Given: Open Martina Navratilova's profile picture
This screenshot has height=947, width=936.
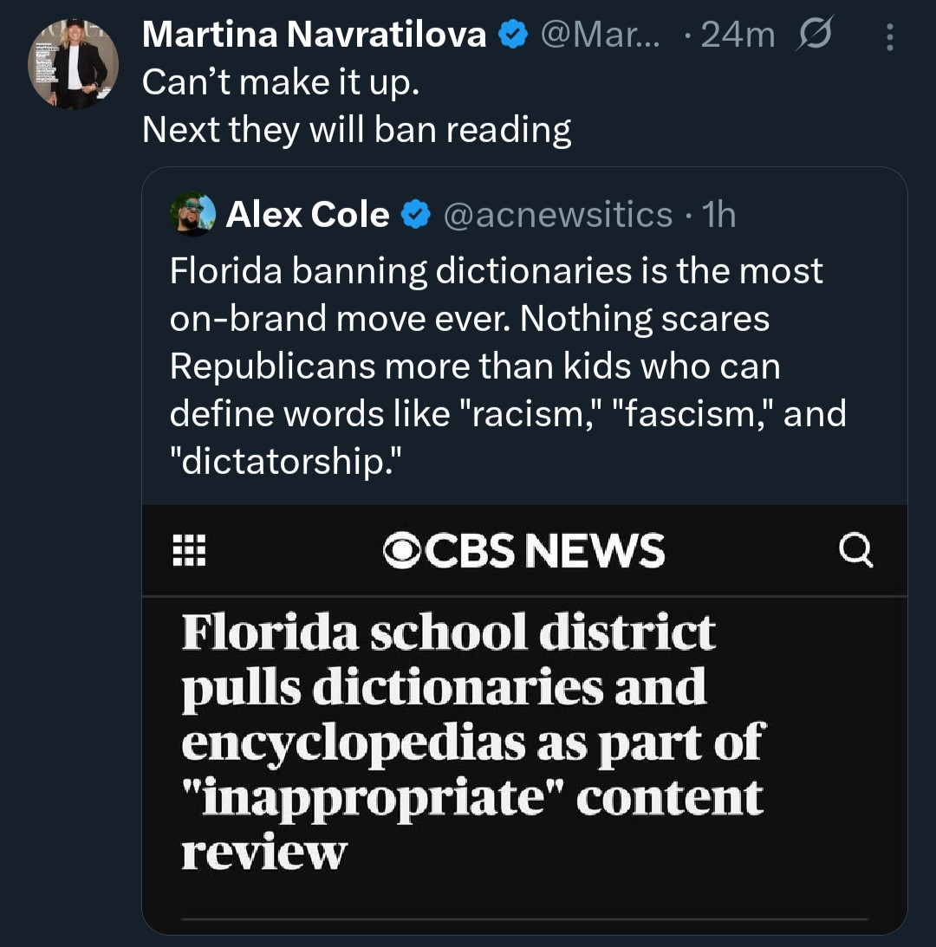Looking at the screenshot, I should [x=73, y=66].
